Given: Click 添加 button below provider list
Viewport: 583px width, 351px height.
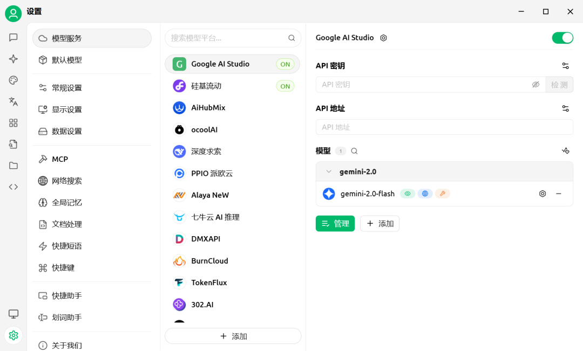Looking at the screenshot, I should click(x=233, y=336).
